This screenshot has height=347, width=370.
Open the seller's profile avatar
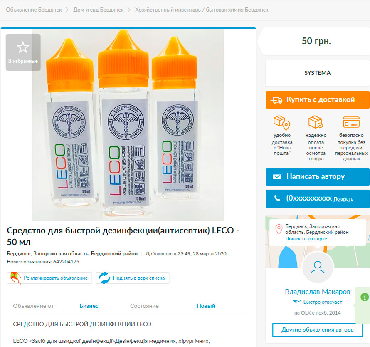[x=318, y=267]
